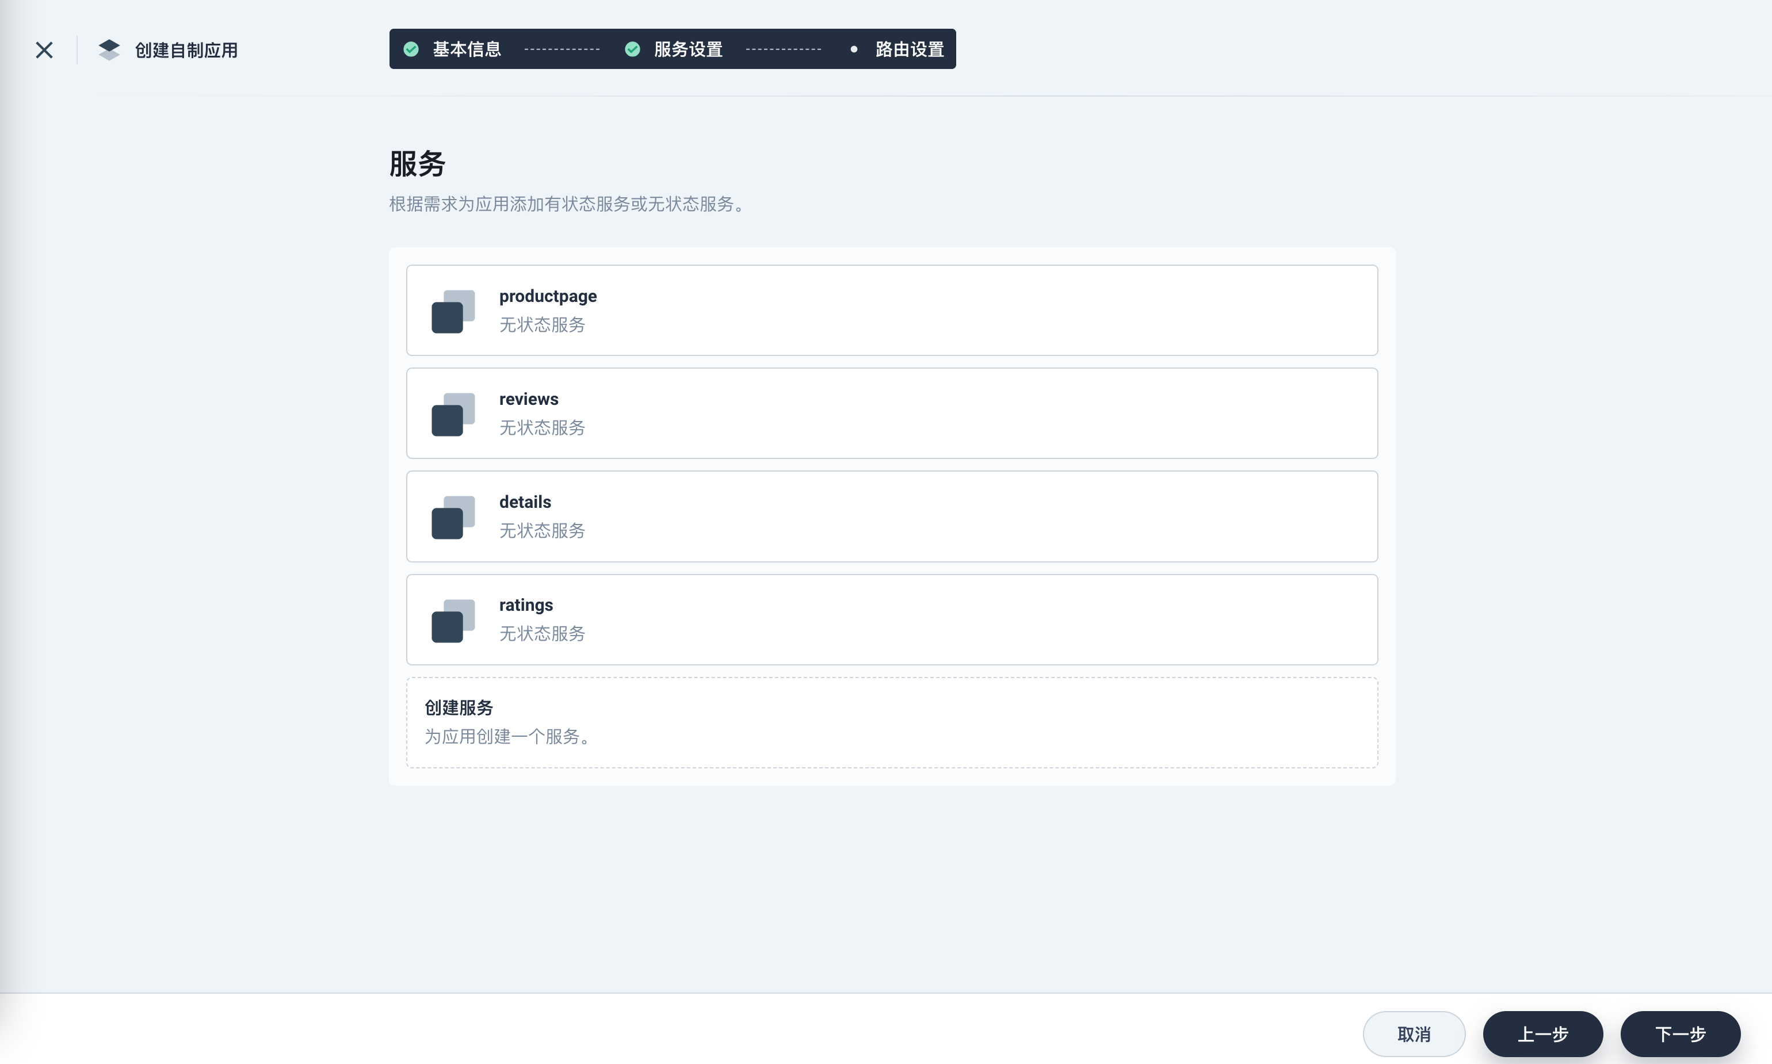The height and width of the screenshot is (1064, 1772).
Task: Click 无状态服务 label under productpage
Action: click(542, 325)
